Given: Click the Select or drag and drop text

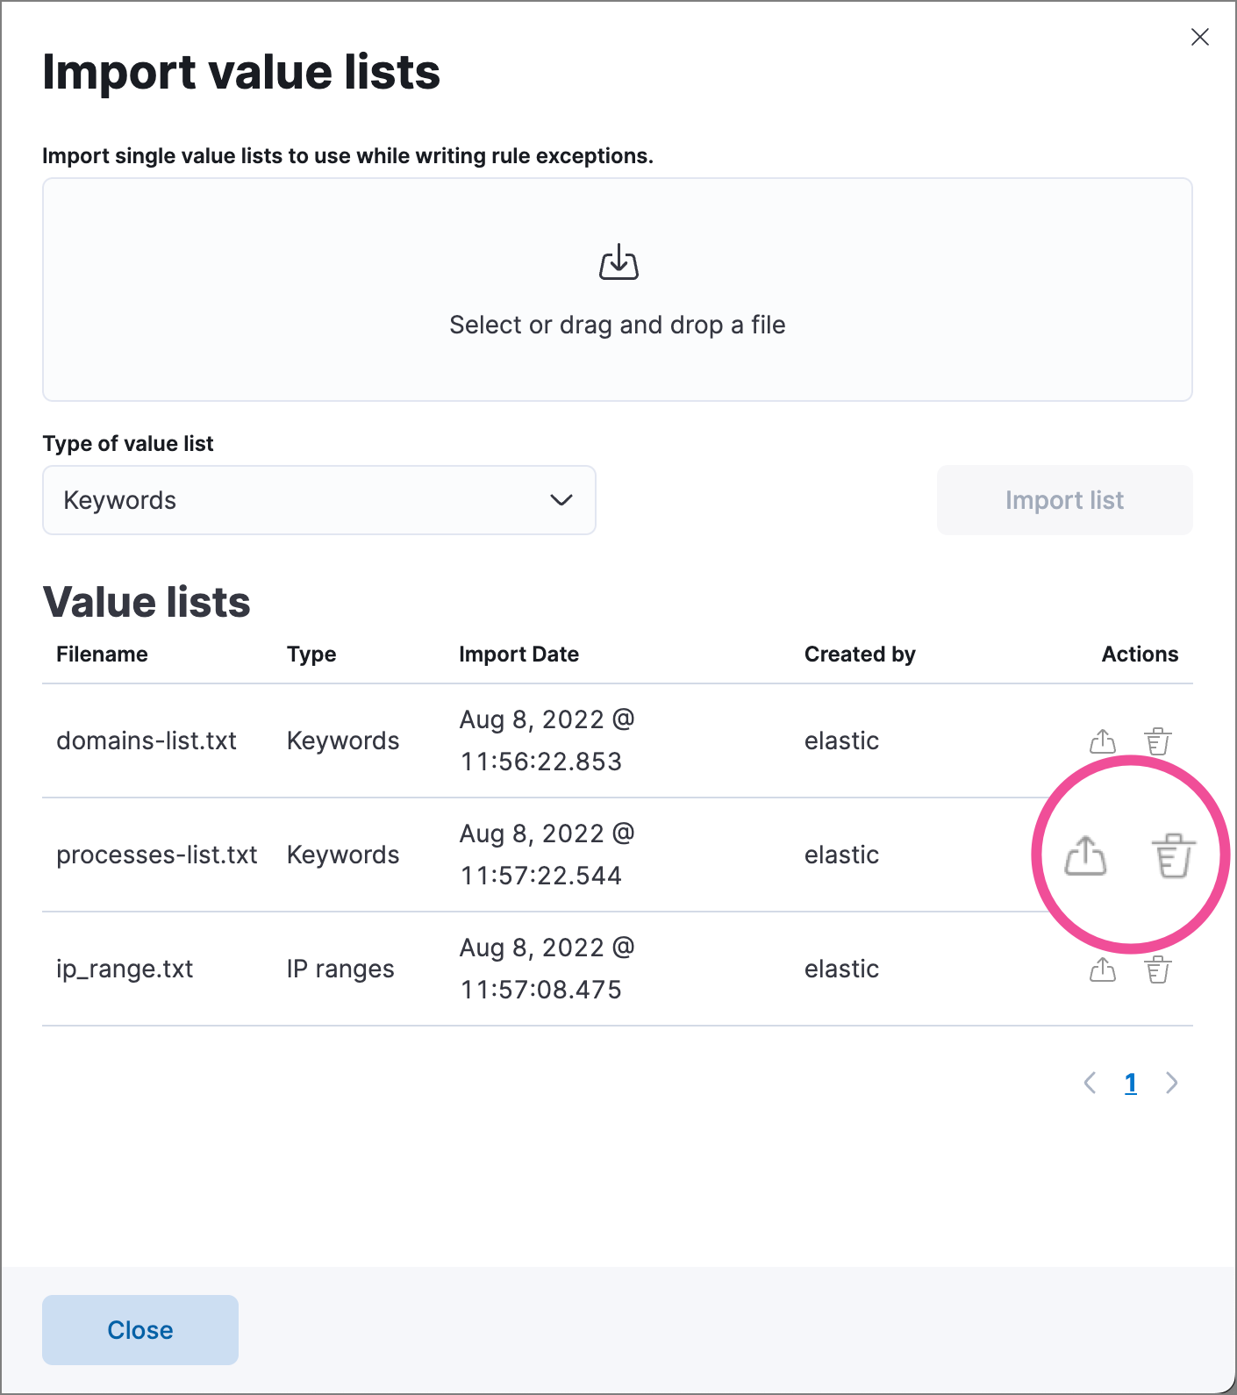Looking at the screenshot, I should pos(617,325).
